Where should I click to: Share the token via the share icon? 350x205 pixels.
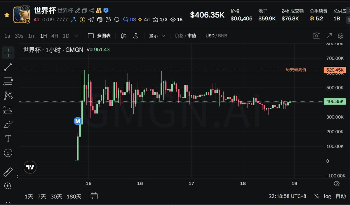tap(92, 11)
